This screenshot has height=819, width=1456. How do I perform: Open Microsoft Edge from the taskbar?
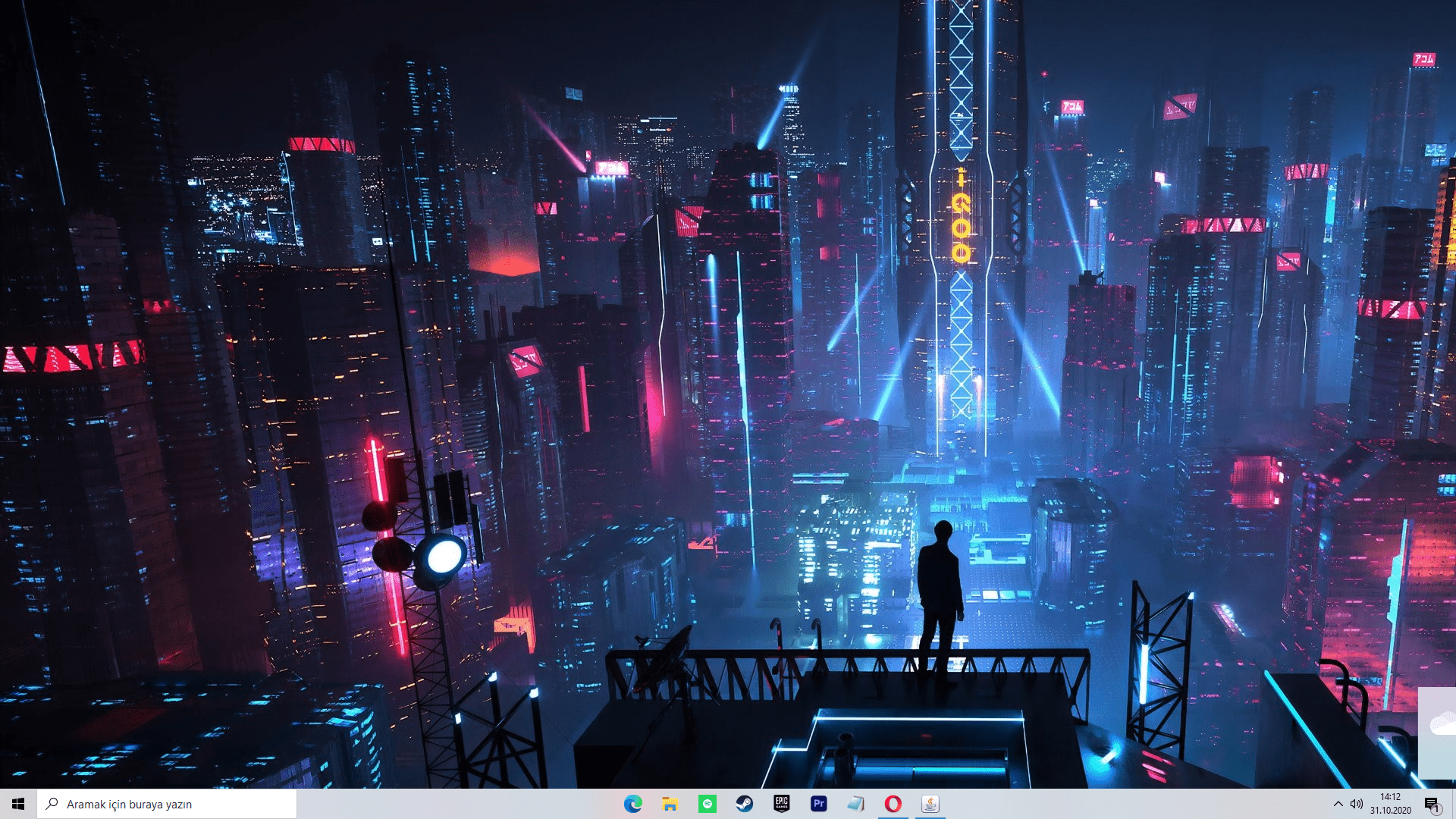pos(632,804)
